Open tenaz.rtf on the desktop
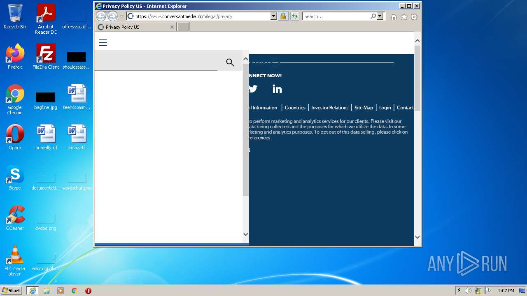 77,137
